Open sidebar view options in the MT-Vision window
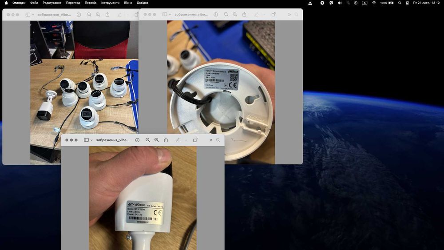 91,140
